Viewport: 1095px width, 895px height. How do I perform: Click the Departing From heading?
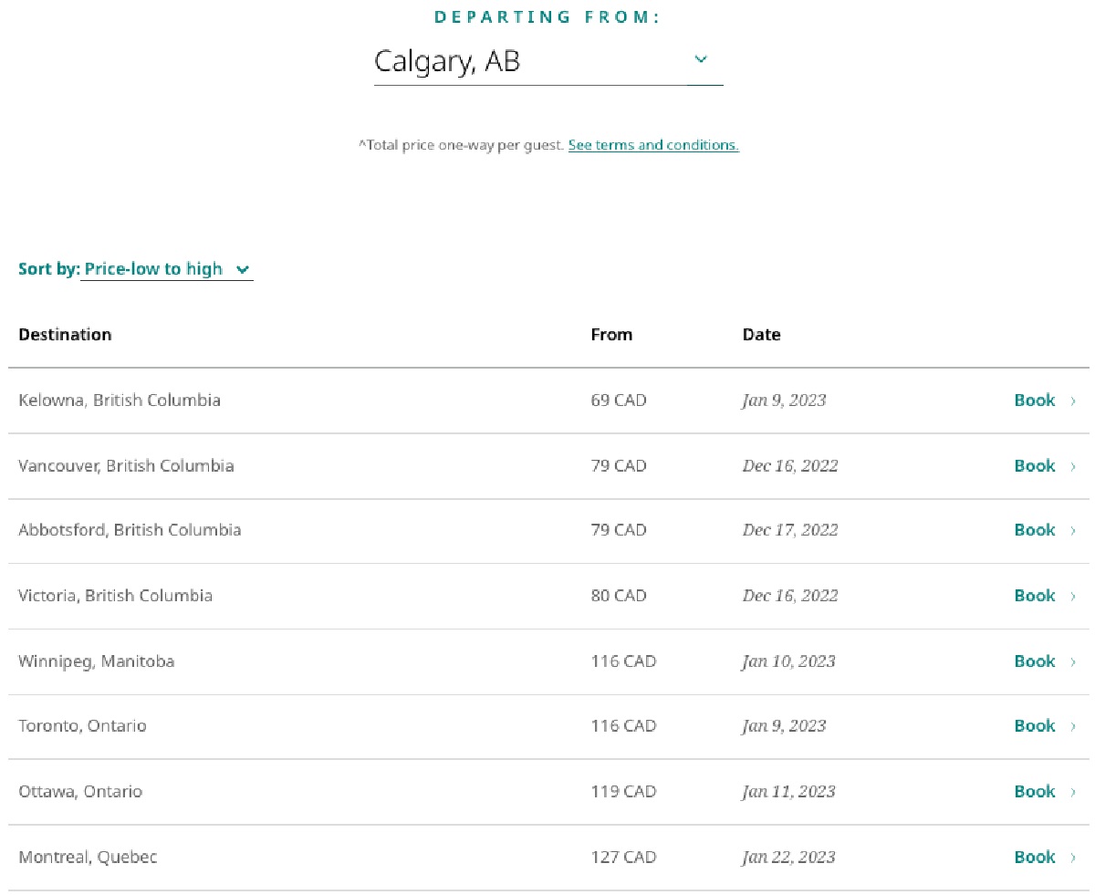click(x=547, y=17)
